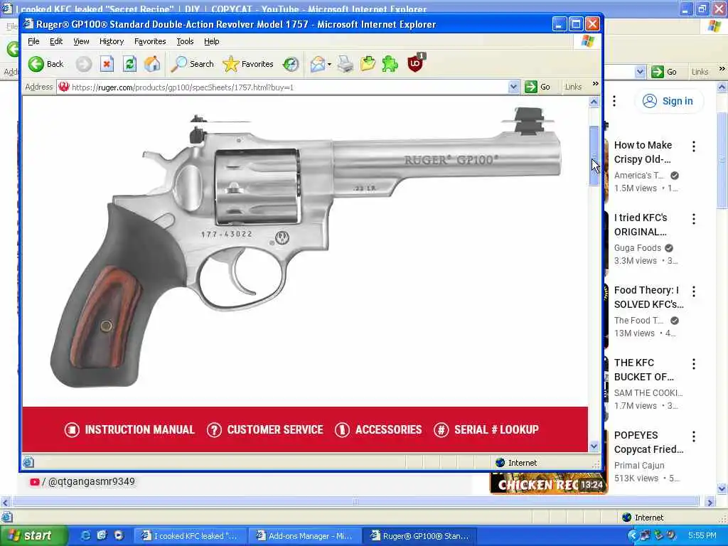Switch to Add-ons Manager taskbar item
The height and width of the screenshot is (546, 728).
tap(305, 536)
